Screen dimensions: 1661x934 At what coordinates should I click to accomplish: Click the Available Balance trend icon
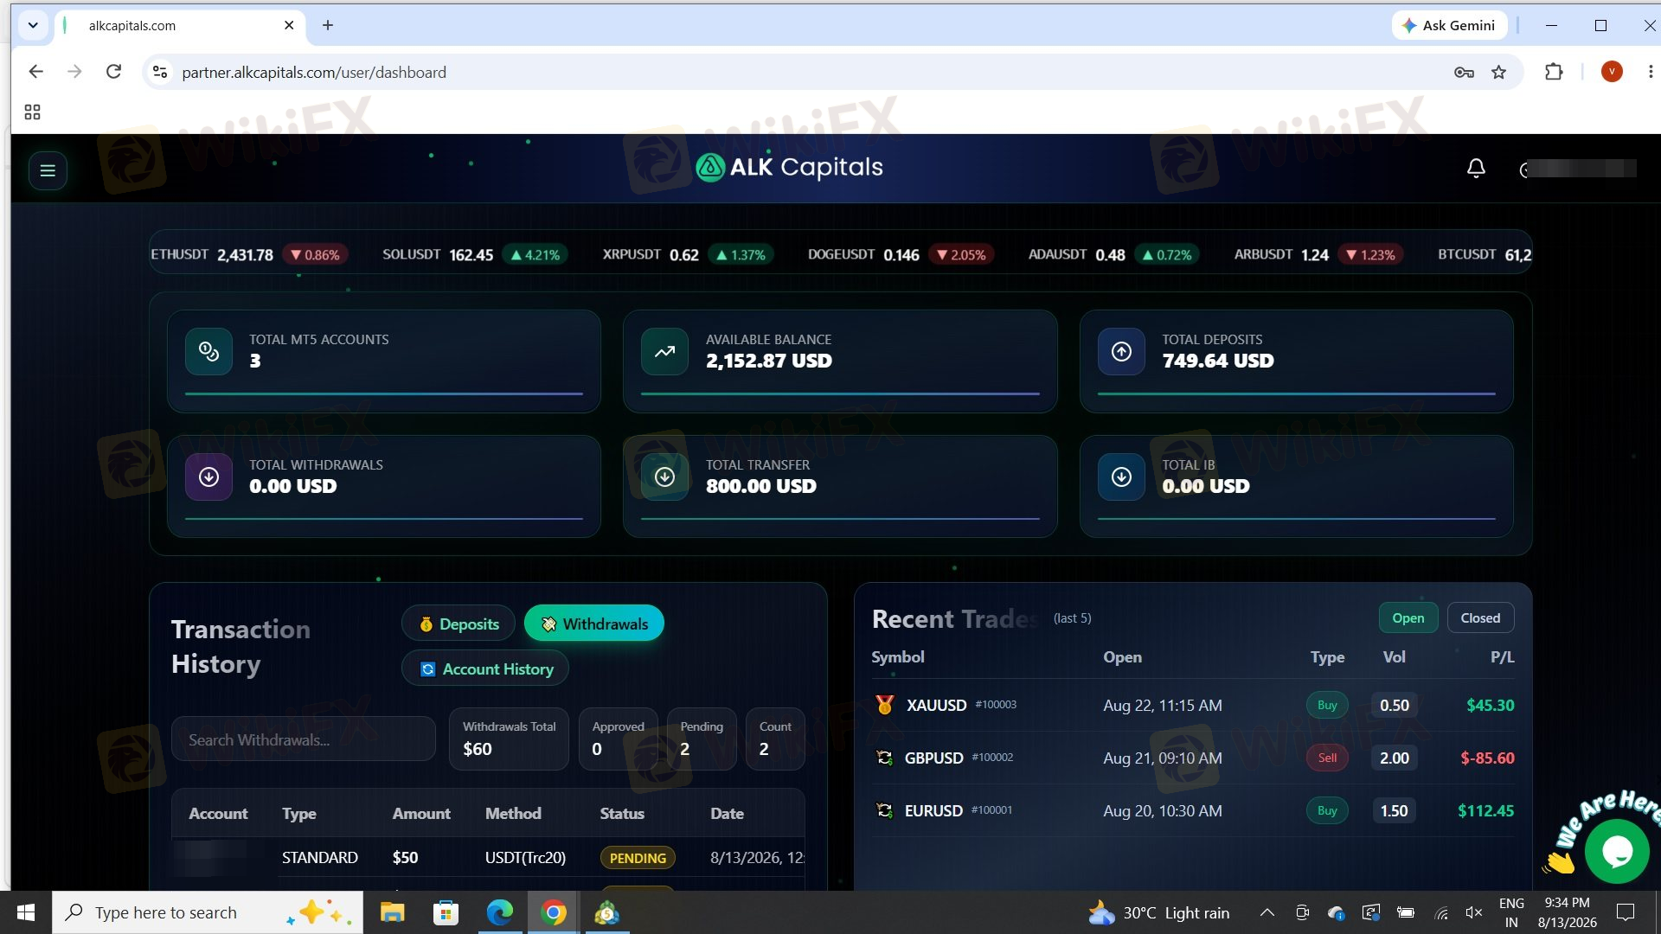(664, 351)
